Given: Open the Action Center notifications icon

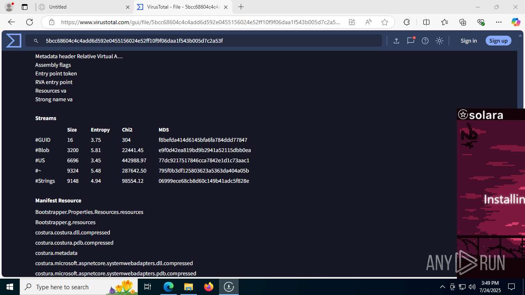Looking at the screenshot, I should click(x=511, y=287).
